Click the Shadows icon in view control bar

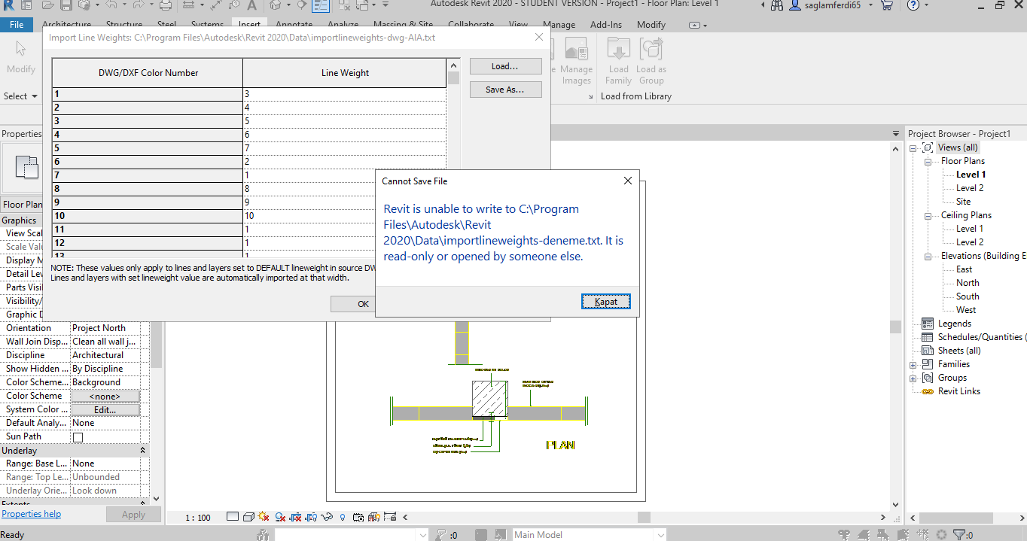[x=280, y=517]
